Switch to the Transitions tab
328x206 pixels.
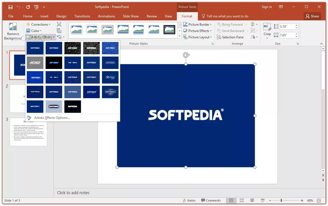82,16
